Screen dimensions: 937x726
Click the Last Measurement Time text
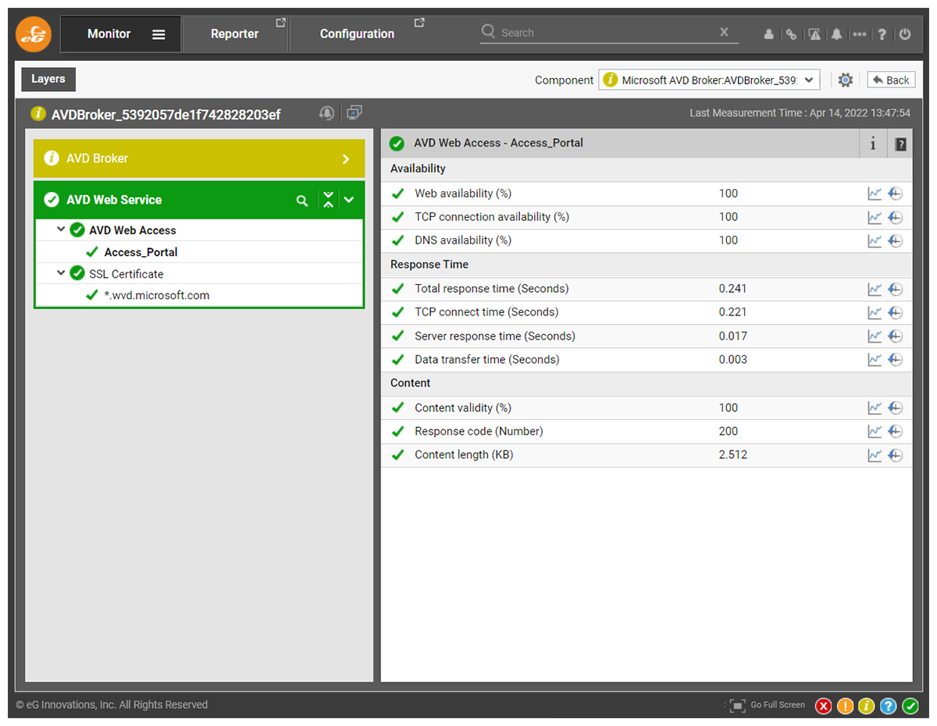(x=800, y=113)
